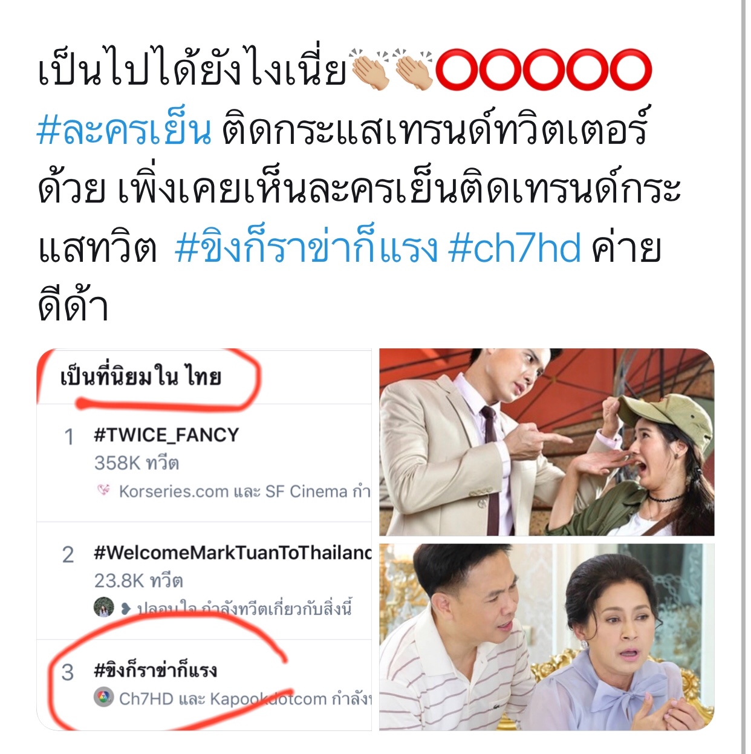
Task: Open the trending list screenshot image
Action: [204, 540]
